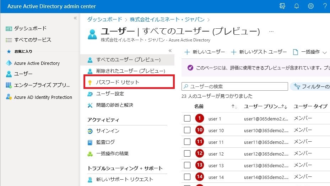This screenshot has width=330, height=186.
Task: Open パスワード リセット menu item
Action: tap(129, 82)
